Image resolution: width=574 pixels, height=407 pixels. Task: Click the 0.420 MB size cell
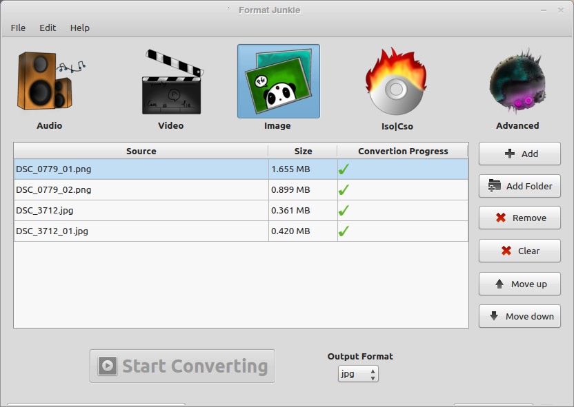tap(303, 231)
